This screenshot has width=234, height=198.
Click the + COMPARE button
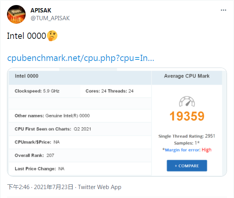point(187,166)
